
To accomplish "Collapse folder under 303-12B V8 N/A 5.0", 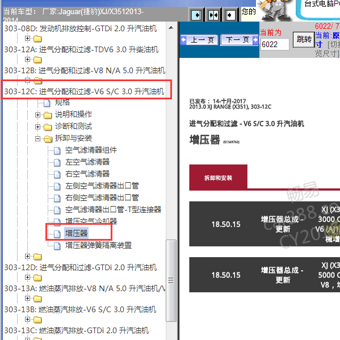I will click(27, 80).
